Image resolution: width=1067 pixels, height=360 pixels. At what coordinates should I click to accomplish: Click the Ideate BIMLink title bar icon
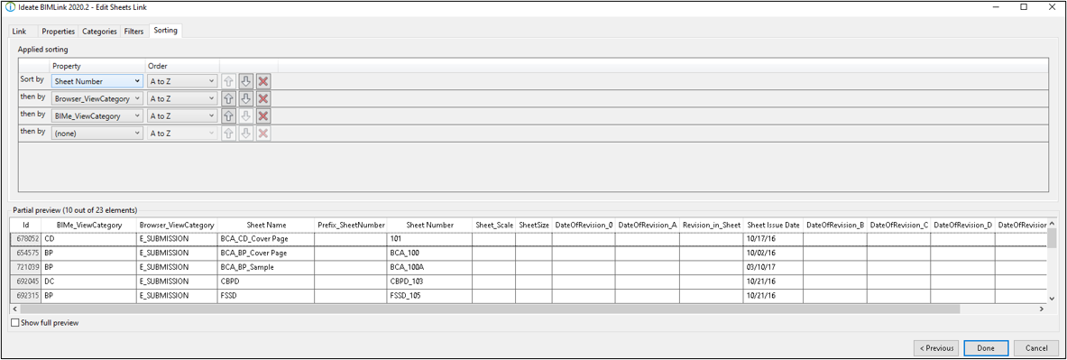point(10,7)
